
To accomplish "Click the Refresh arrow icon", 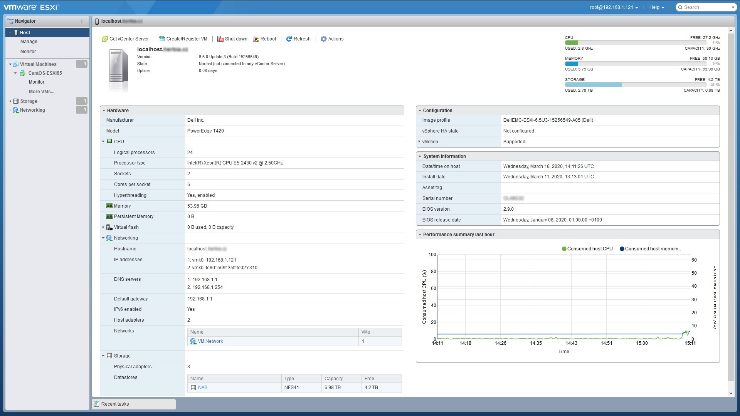I will coord(289,39).
